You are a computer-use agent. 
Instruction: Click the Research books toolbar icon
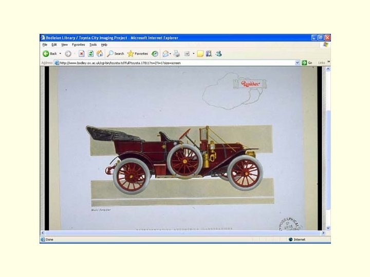pyautogui.click(x=209, y=54)
